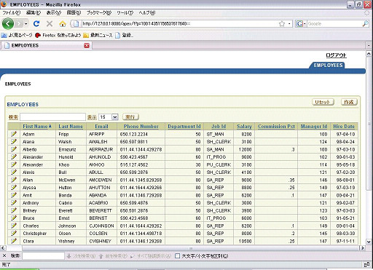The width and height of the screenshot is (373, 270).
Task: Open the tab list dropdown at tab bar end
Action: (x=369, y=45)
